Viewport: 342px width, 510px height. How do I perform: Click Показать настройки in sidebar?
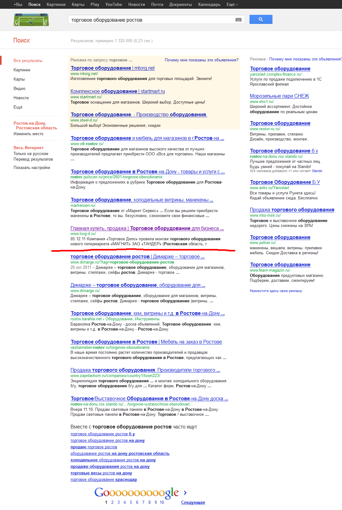pyautogui.click(x=32, y=168)
